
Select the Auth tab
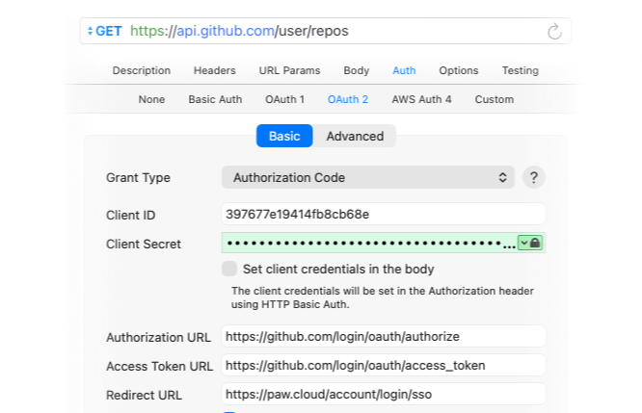pyautogui.click(x=404, y=70)
